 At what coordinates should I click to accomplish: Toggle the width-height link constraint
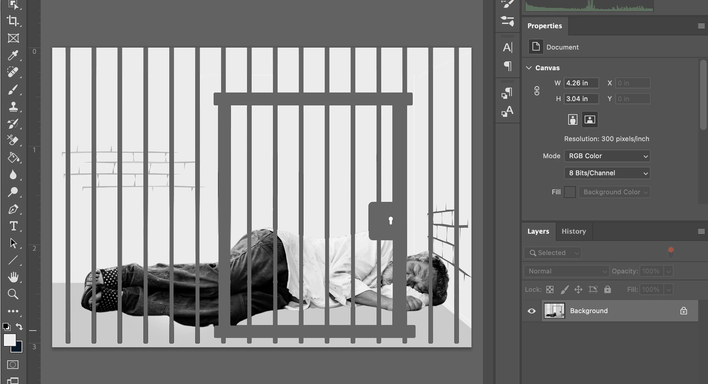click(537, 91)
